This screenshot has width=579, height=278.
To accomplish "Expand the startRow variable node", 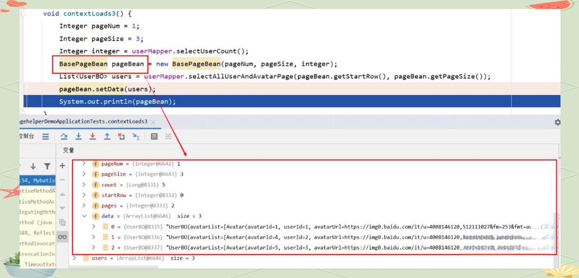I will point(84,195).
